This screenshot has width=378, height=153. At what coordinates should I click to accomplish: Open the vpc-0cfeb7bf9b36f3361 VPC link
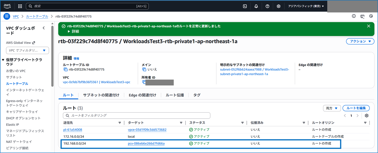pyautogui.click(x=96, y=82)
